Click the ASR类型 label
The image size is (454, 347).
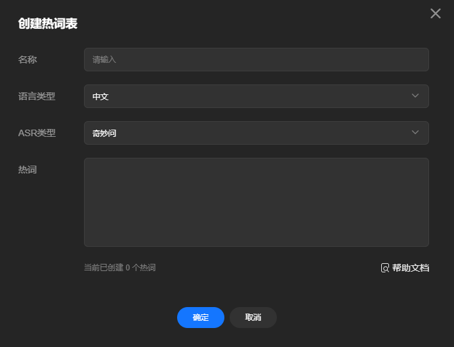(x=37, y=133)
